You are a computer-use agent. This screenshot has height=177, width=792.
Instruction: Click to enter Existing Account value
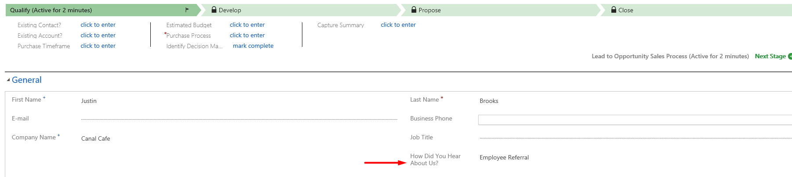98,35
